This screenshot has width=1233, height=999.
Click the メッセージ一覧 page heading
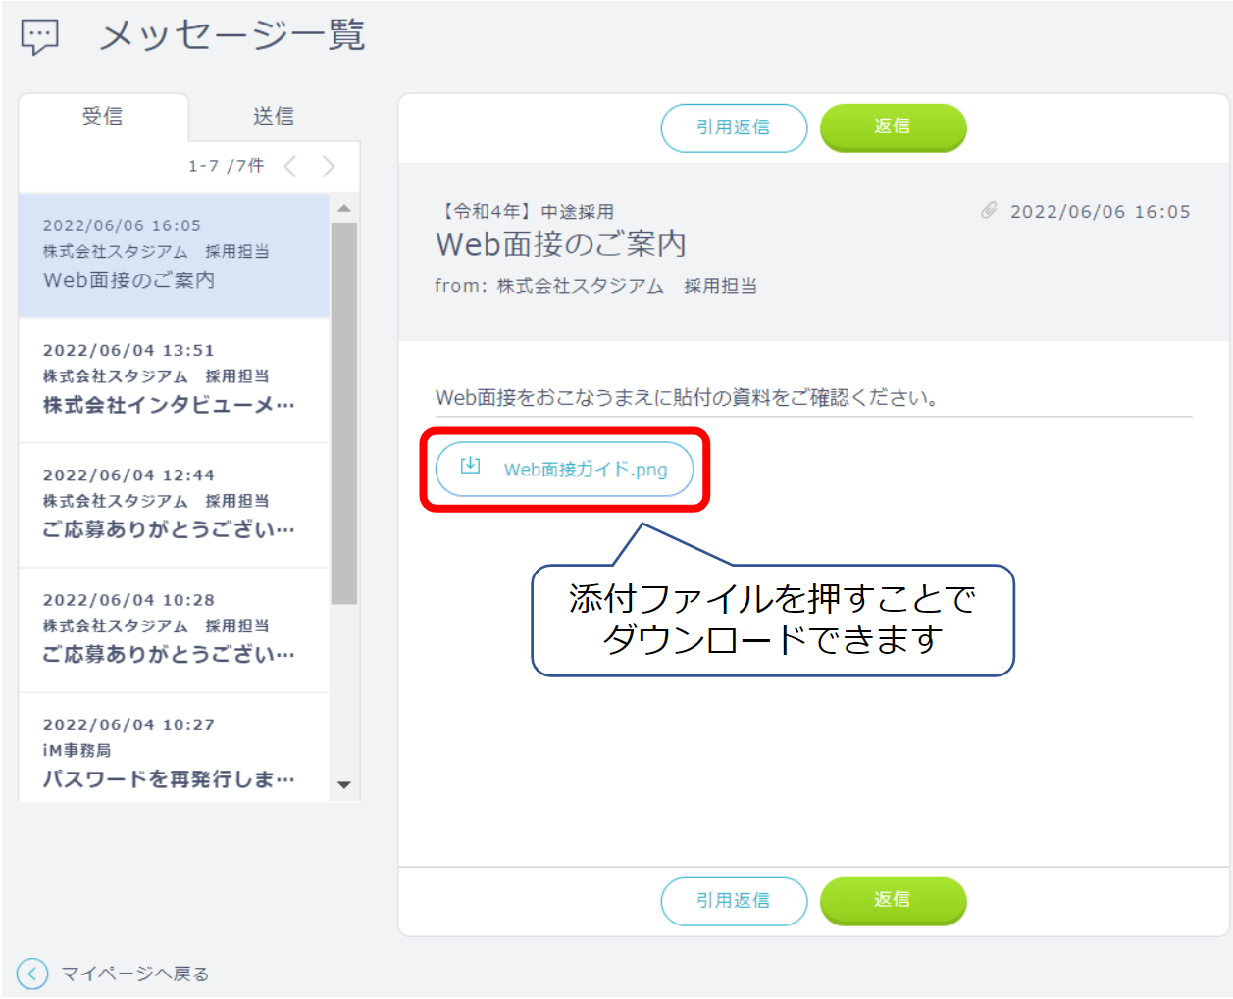click(232, 35)
